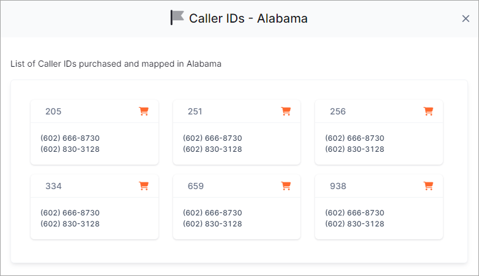Click the cart icon for area code 334

point(144,186)
